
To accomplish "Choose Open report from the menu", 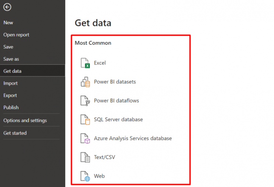I will 16,35.
